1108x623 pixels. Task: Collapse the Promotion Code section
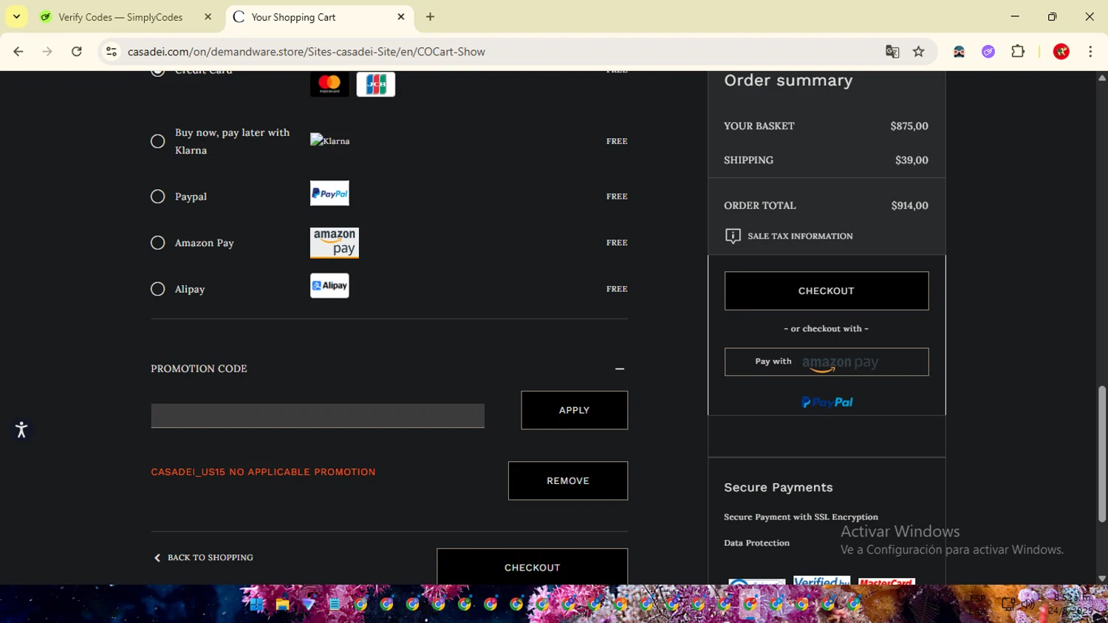click(x=620, y=369)
